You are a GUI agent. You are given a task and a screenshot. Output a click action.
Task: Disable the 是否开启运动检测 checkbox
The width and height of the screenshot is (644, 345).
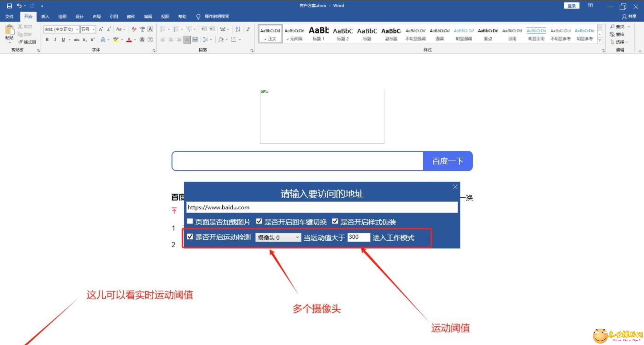[x=190, y=237]
